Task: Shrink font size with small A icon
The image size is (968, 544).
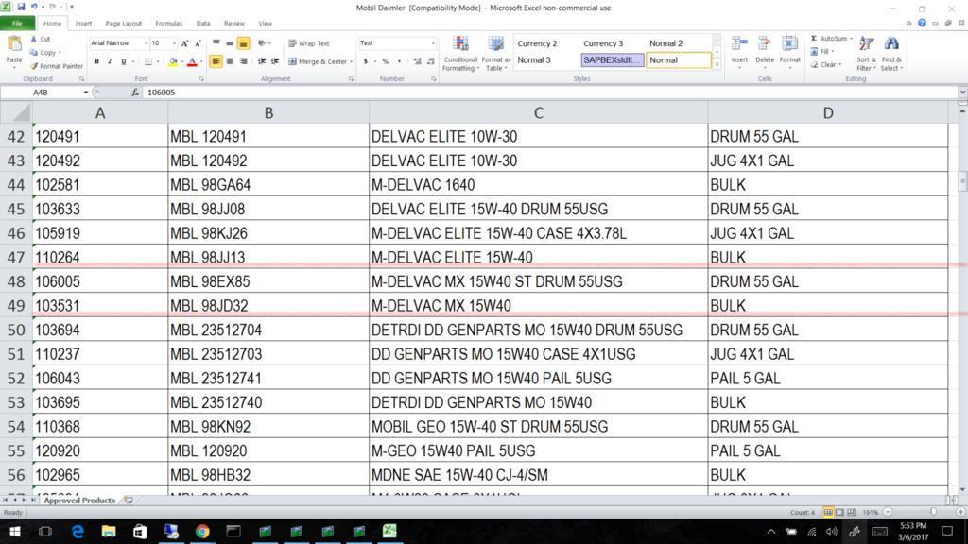Action: (198, 43)
